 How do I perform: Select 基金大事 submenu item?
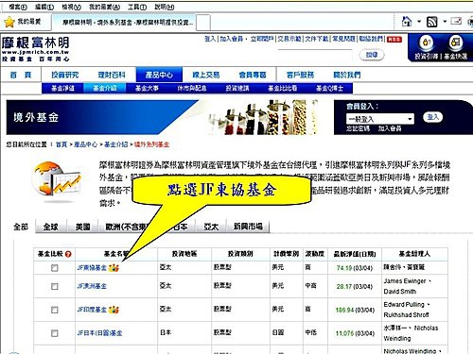coord(147,89)
